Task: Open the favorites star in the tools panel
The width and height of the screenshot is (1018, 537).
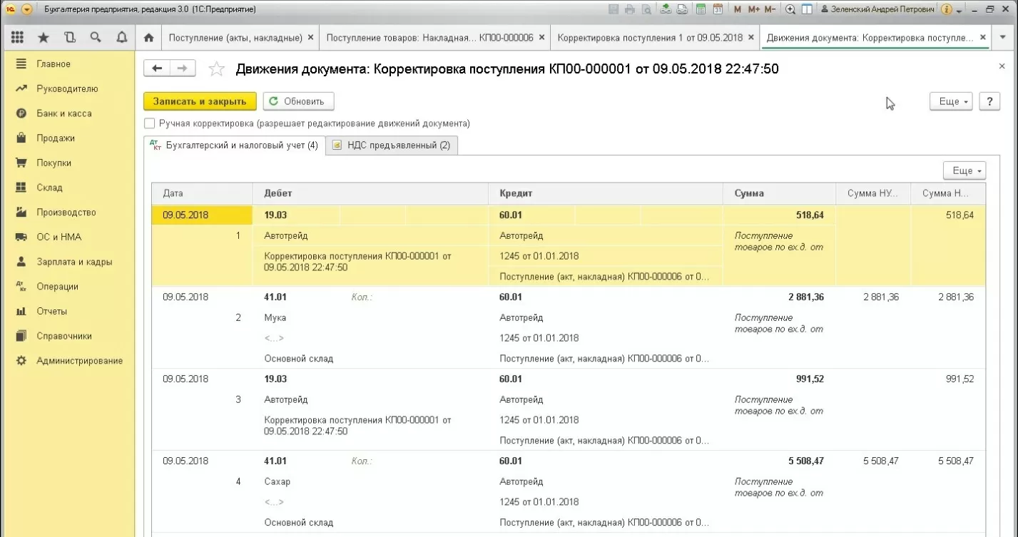Action: (44, 37)
